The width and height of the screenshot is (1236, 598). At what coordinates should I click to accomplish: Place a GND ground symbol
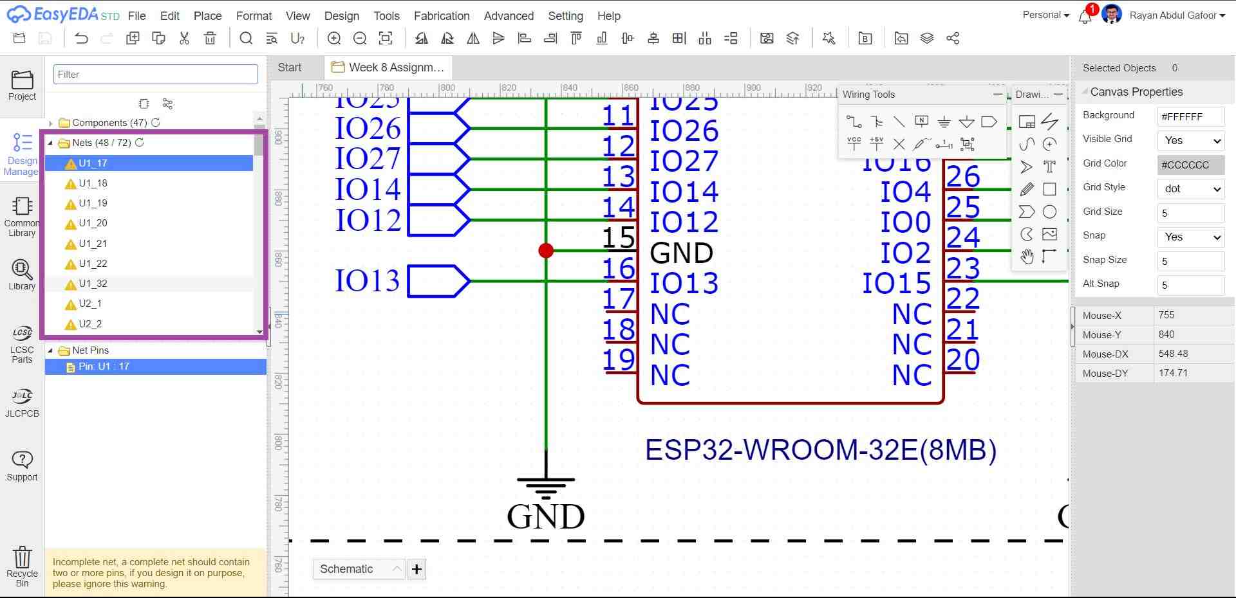click(944, 122)
